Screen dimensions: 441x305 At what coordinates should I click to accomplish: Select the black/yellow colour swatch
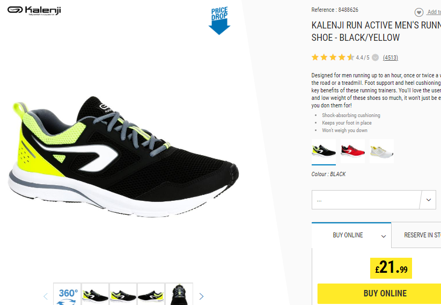pos(324,151)
